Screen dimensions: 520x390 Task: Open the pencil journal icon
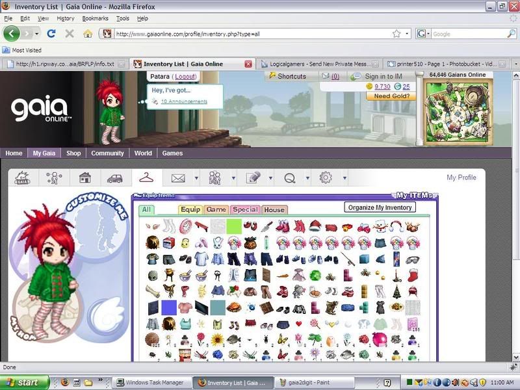(253, 177)
